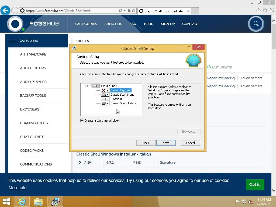Image resolution: width=276 pixels, height=207 pixels.
Task: Click the first Report misleading link
Action: 221,78
